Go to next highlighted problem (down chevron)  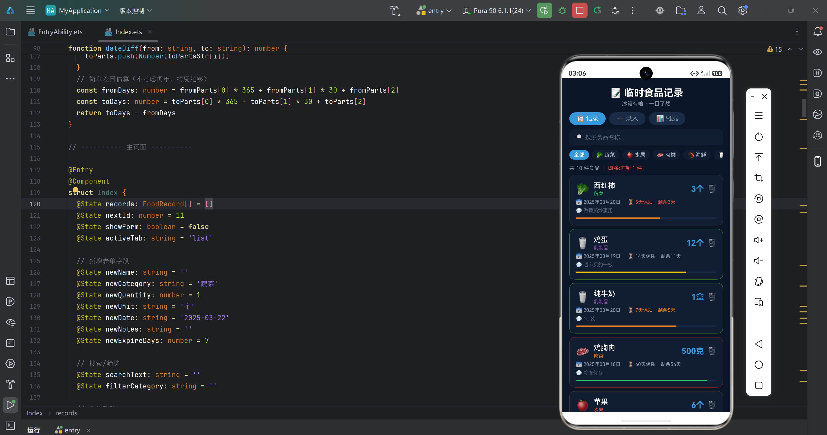(x=801, y=49)
